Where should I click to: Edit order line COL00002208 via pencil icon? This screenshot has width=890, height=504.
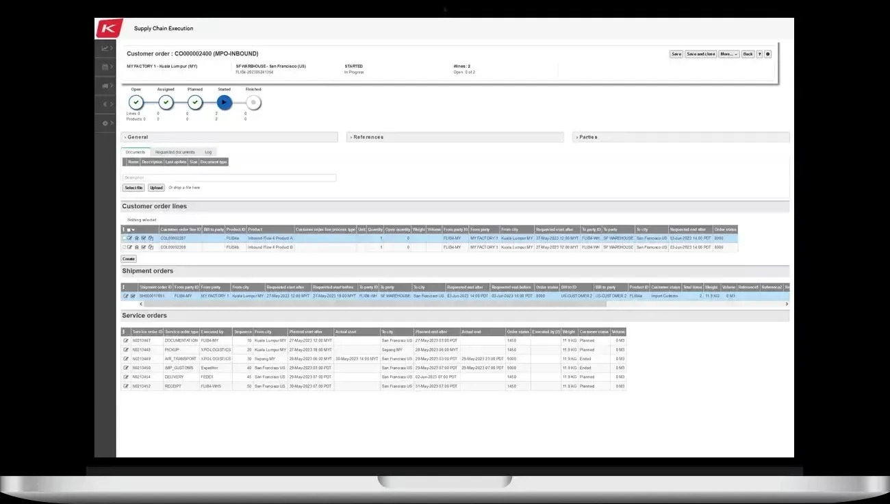click(x=129, y=247)
